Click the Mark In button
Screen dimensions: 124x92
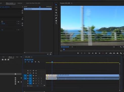[81, 53]
